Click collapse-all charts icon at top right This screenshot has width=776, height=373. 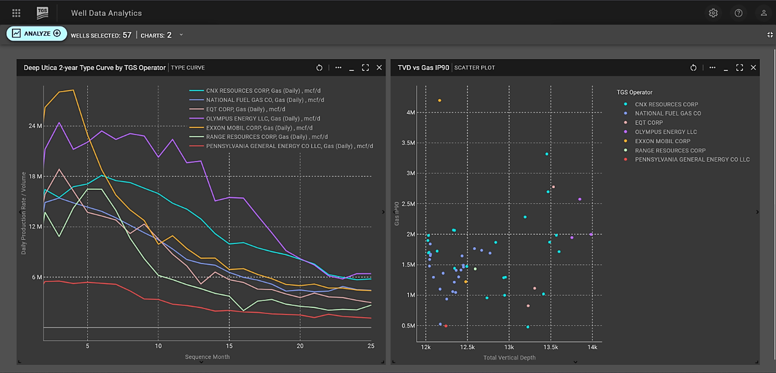(x=770, y=35)
